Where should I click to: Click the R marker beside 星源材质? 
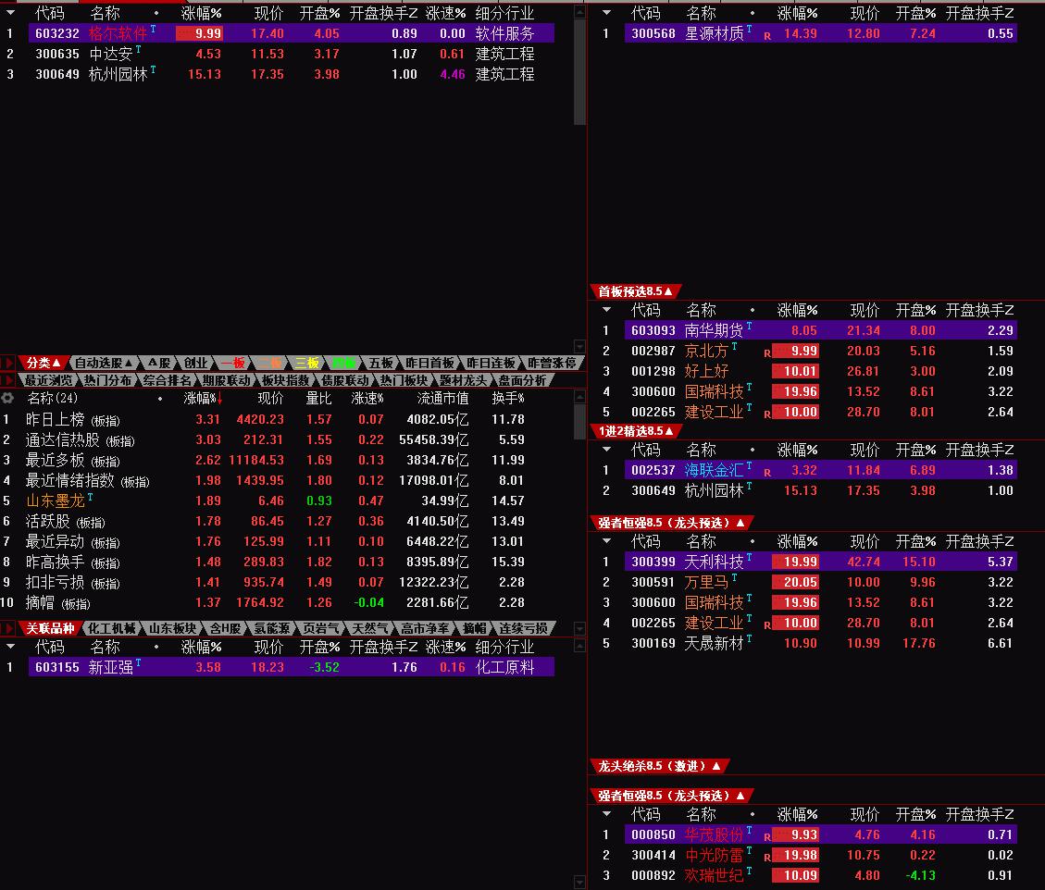tap(767, 36)
